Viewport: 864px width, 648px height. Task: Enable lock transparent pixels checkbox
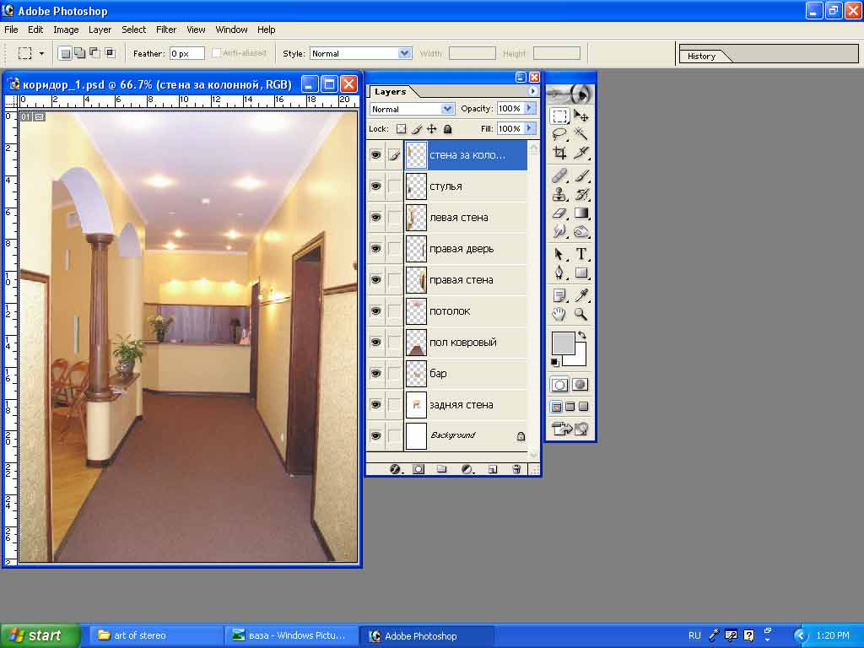[x=401, y=129]
